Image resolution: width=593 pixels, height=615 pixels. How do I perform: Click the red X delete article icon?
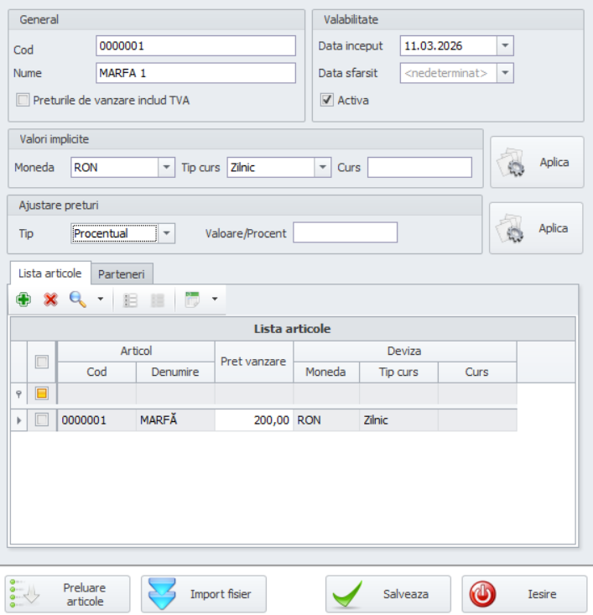point(50,300)
